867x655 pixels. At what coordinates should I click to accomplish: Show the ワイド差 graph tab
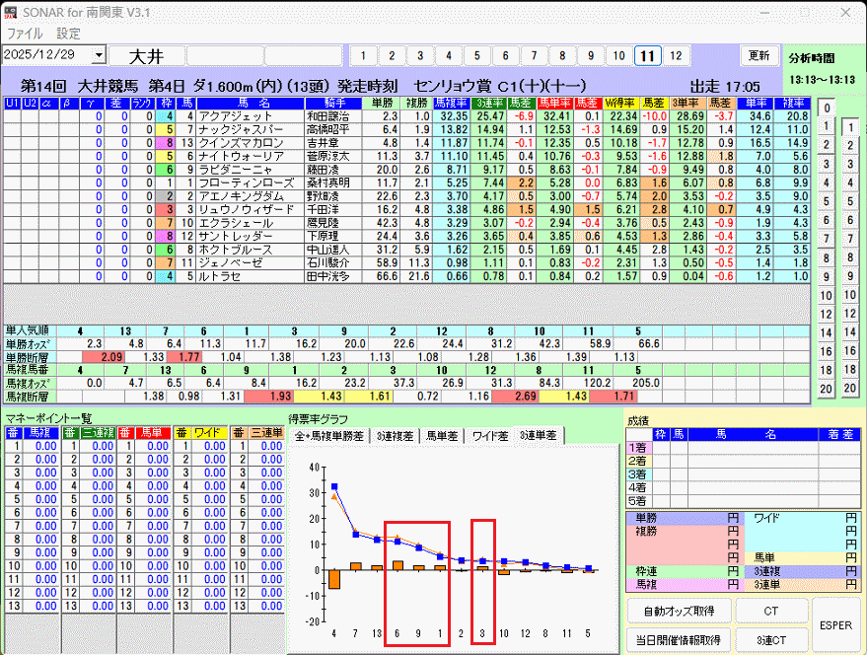[x=490, y=435]
